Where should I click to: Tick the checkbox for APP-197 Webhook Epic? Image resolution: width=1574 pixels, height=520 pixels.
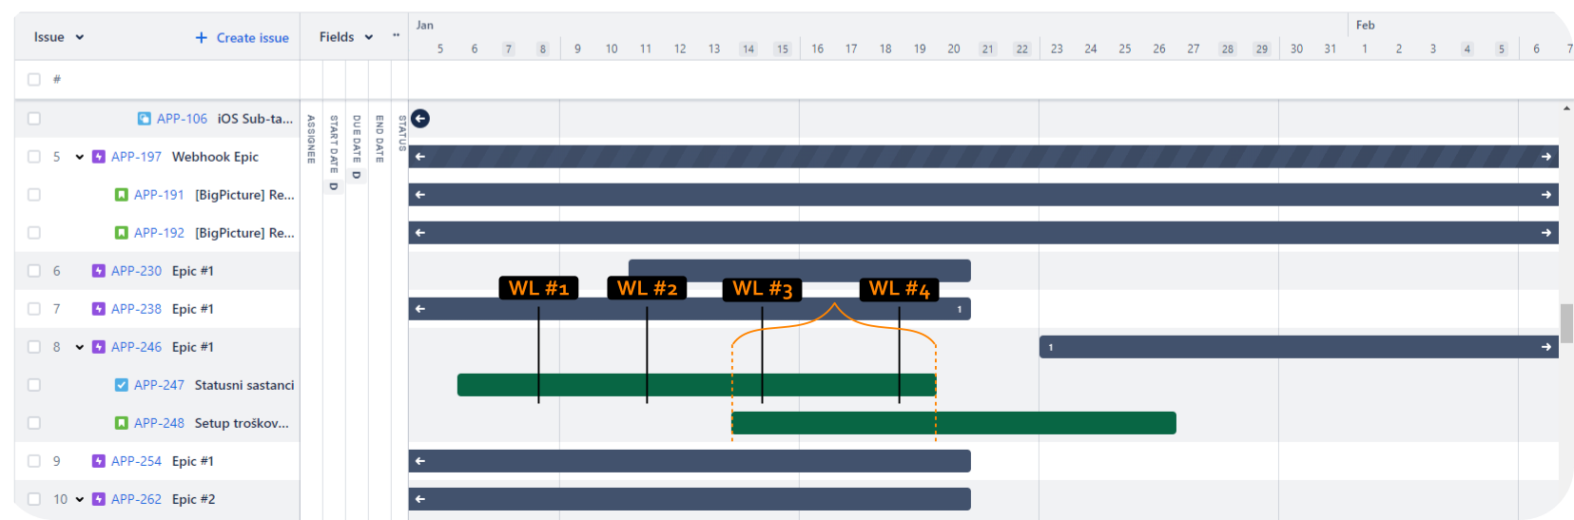pos(34,157)
